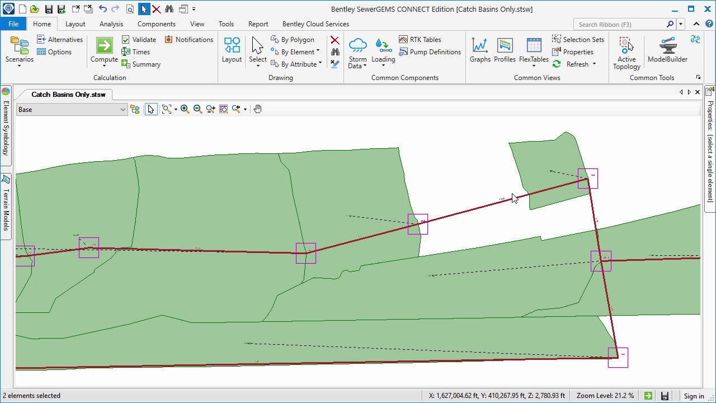Toggle quick access Select pointer tool

(x=144, y=9)
